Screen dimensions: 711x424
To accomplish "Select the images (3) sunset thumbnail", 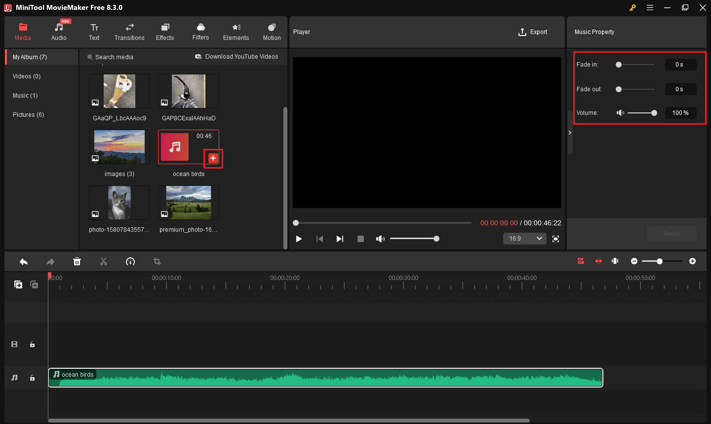I will 119,147.
